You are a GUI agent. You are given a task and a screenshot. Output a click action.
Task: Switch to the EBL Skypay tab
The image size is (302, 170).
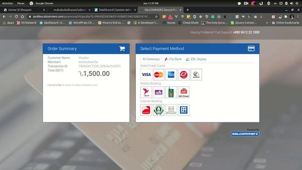click(x=196, y=59)
